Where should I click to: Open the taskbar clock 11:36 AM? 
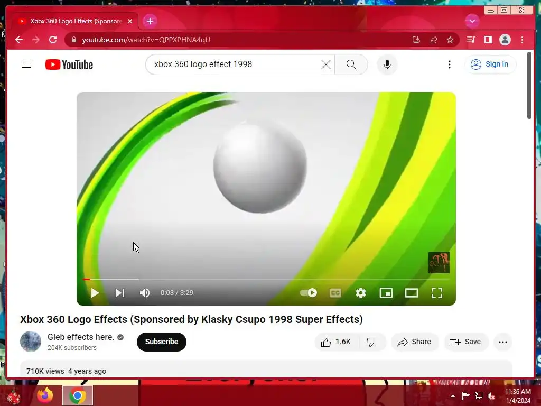[518, 396]
